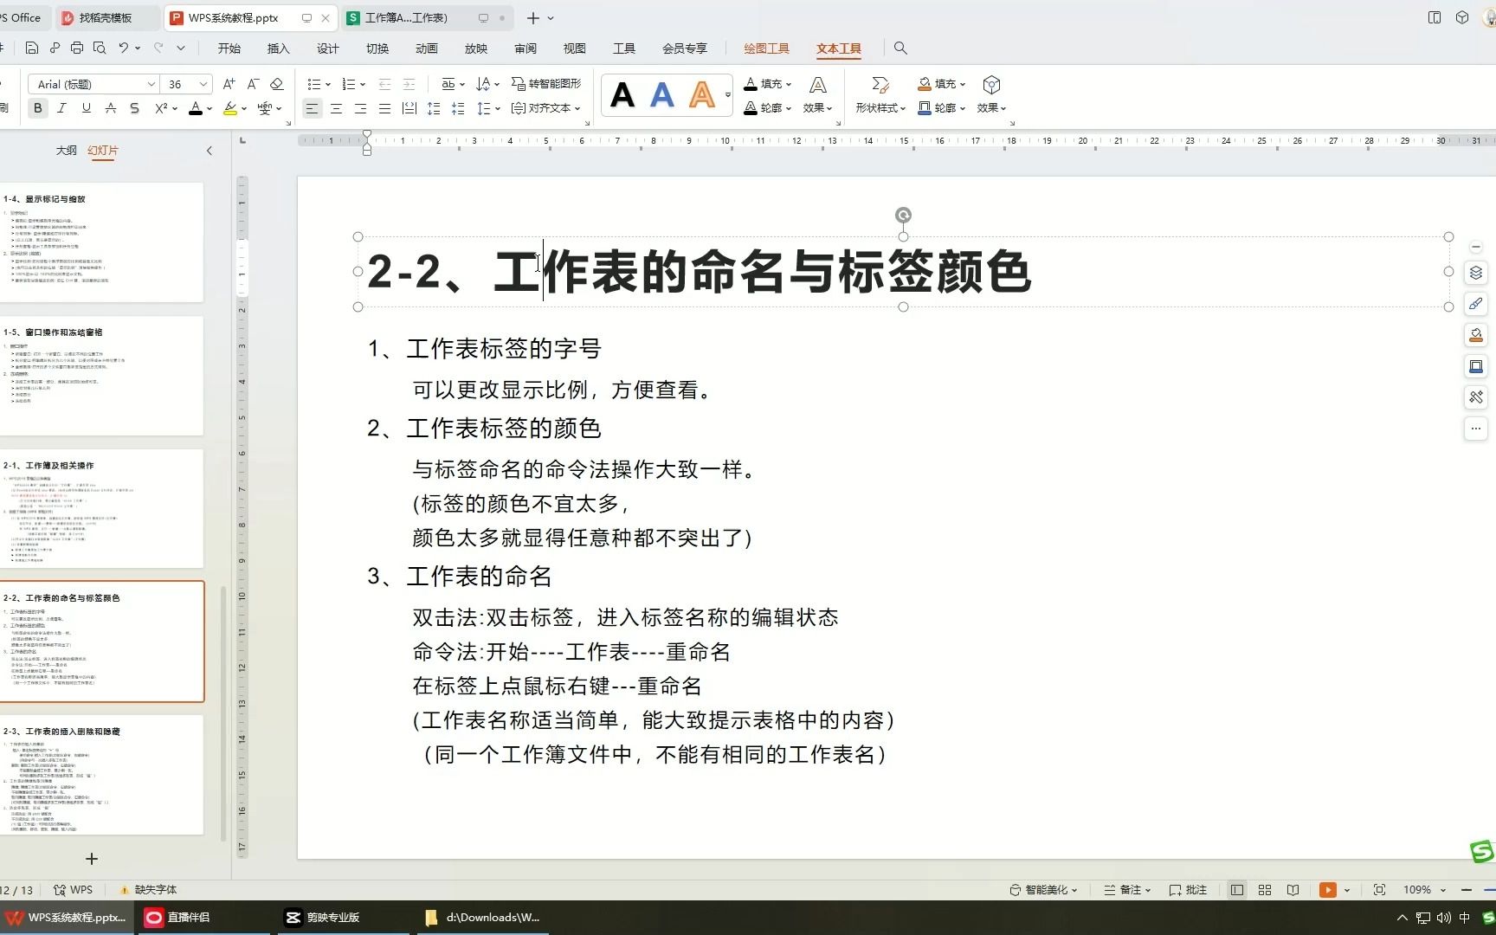The width and height of the screenshot is (1496, 935).
Task: Open the format painter brush on the right sidebar
Action: [1476, 304]
